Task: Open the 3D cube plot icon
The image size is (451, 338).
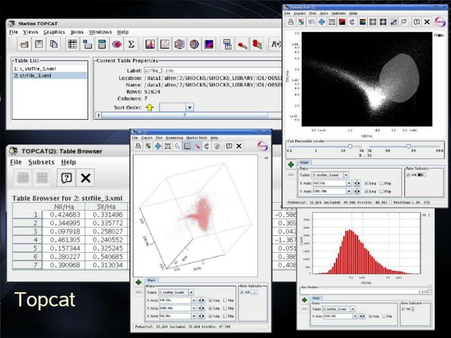Action: click(x=180, y=44)
